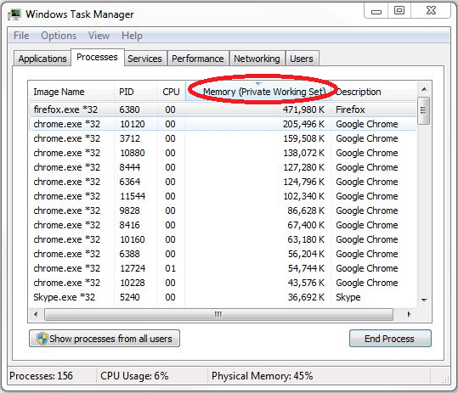Image resolution: width=458 pixels, height=393 pixels.
Task: Click the vertical scrollbar thumb
Action: [x=424, y=111]
